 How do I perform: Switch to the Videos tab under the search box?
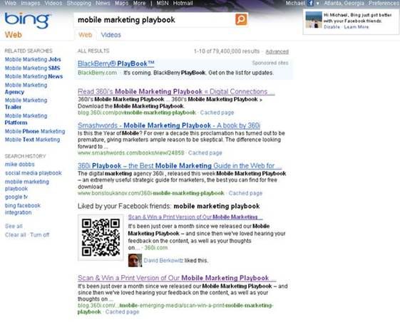(111, 35)
